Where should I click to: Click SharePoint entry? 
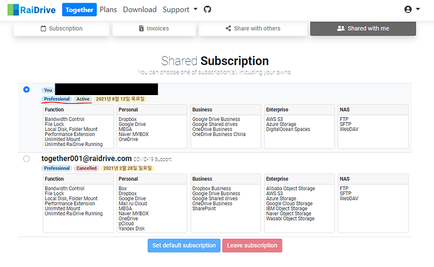(x=204, y=208)
